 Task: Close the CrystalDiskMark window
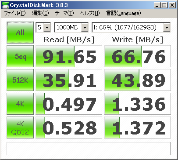(x=172, y=5)
